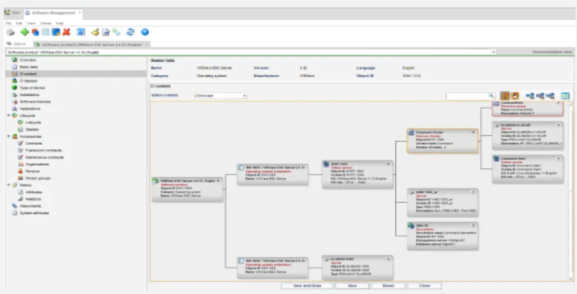The image size is (577, 294).
Task: Select the orange pointer tool in CI context
Action: tap(505, 96)
